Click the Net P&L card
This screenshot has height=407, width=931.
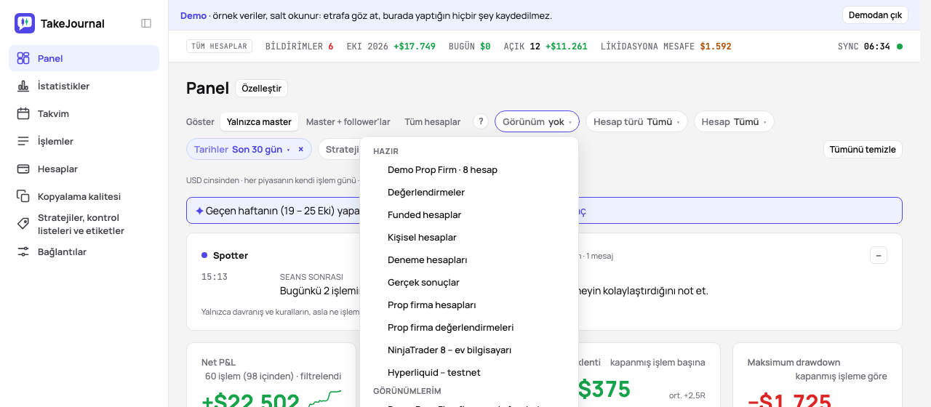tap(271, 375)
